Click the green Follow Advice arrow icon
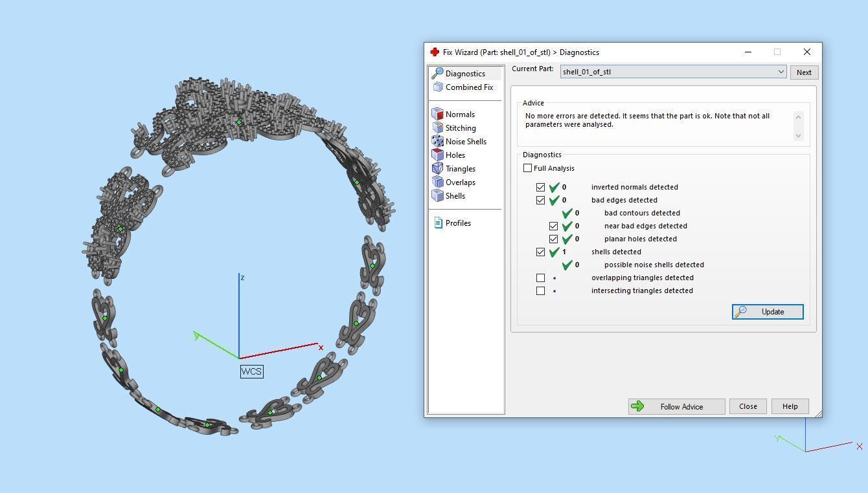The width and height of the screenshot is (868, 493). coord(637,406)
